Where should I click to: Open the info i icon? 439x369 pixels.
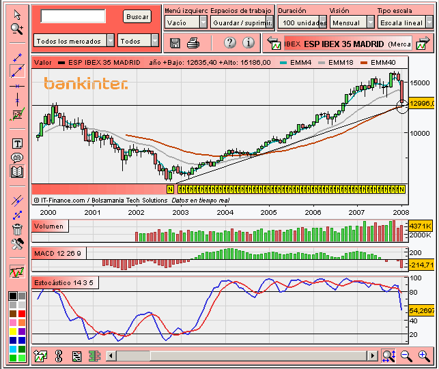(249, 43)
